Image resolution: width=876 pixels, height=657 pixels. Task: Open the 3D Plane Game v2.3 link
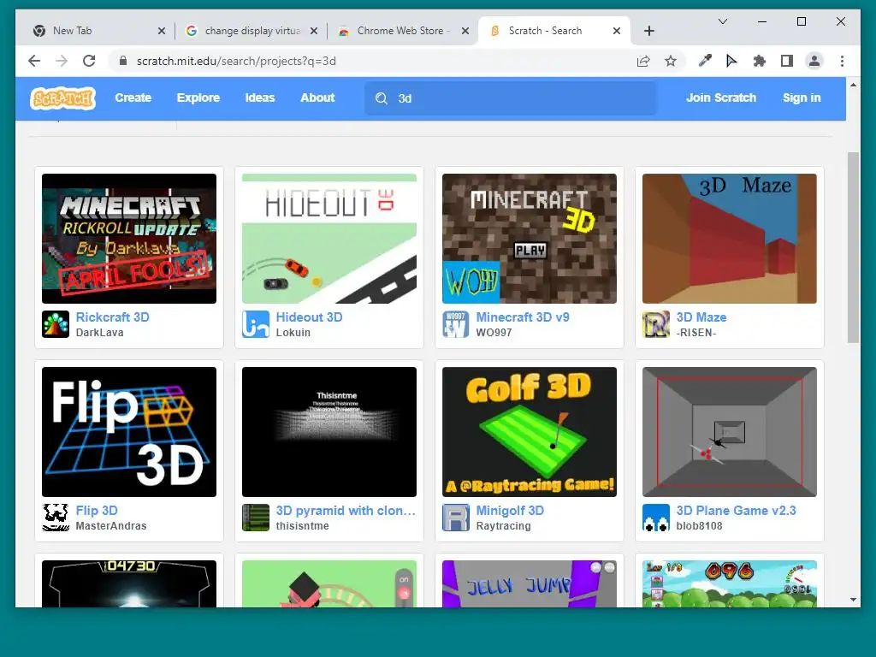click(x=736, y=511)
